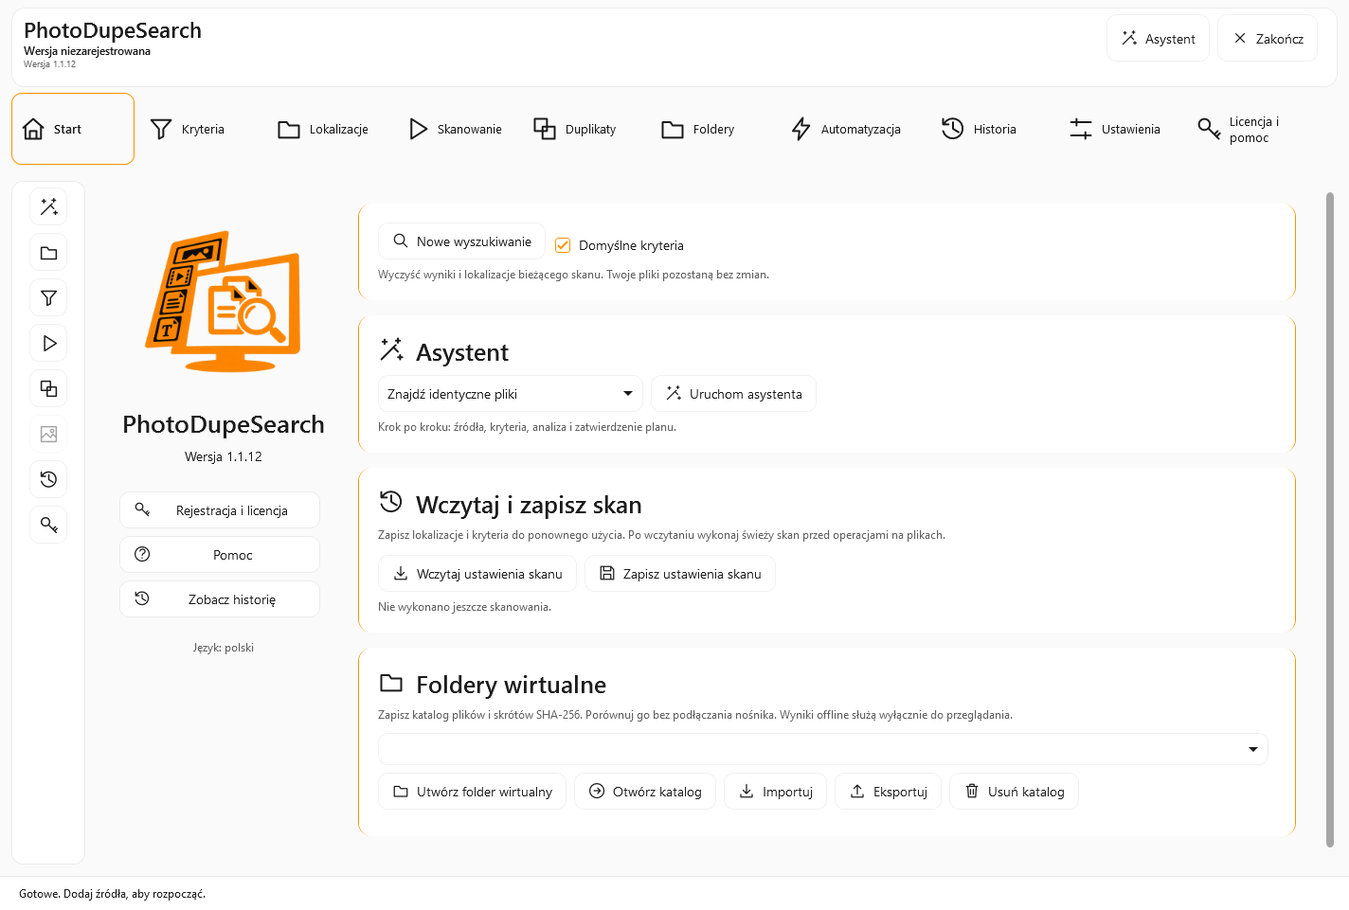Open the history clock icon in sidebar
Screen dimensions: 1349x910
tap(48, 479)
